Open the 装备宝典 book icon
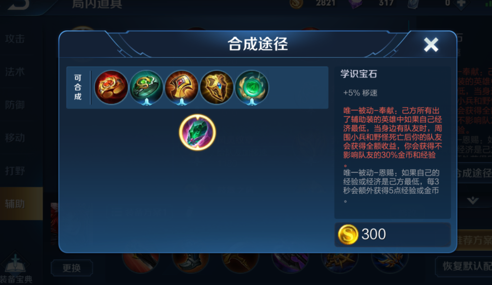492x285 pixels. coord(15,266)
